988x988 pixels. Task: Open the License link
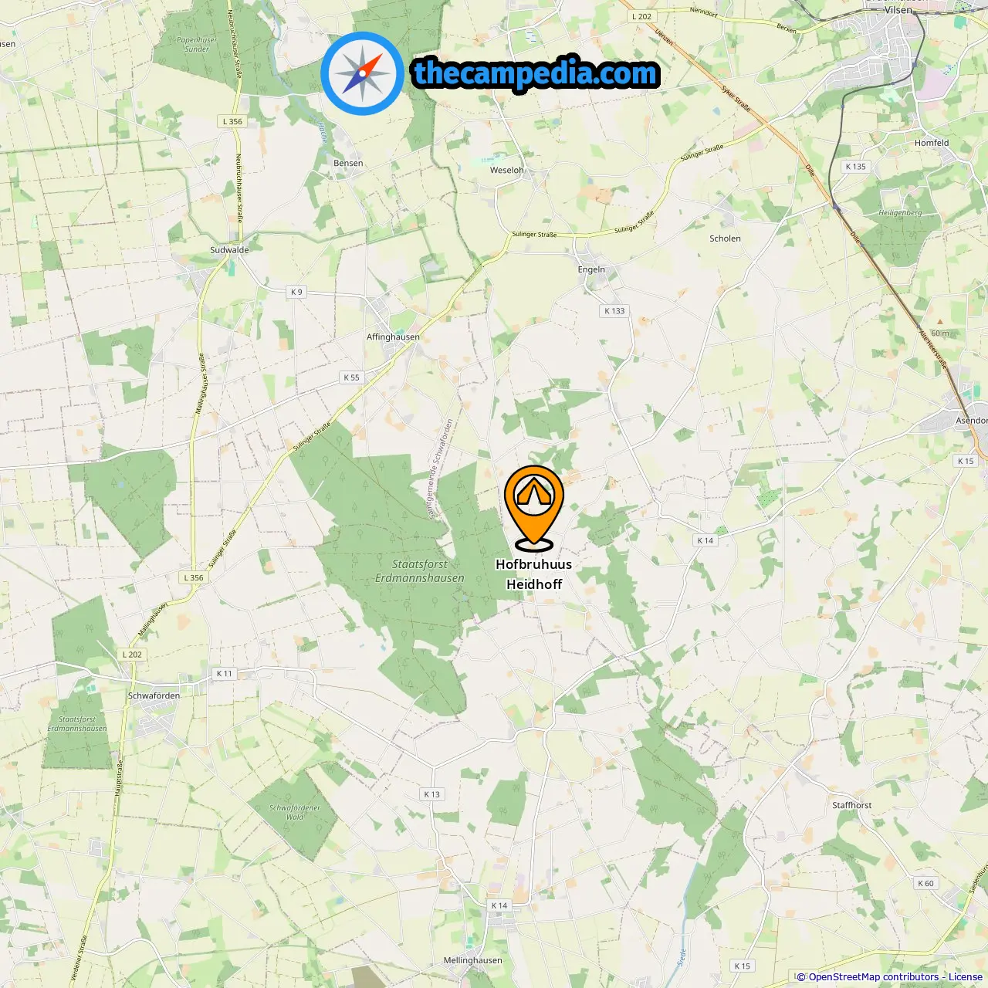[965, 977]
